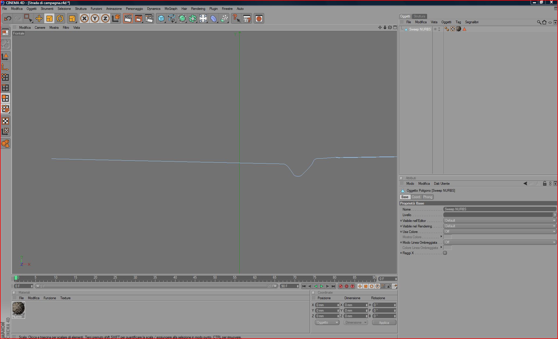Image resolution: width=558 pixels, height=339 pixels.
Task: Click Colore Linea Ombreggiata swatch
Action: point(447,248)
